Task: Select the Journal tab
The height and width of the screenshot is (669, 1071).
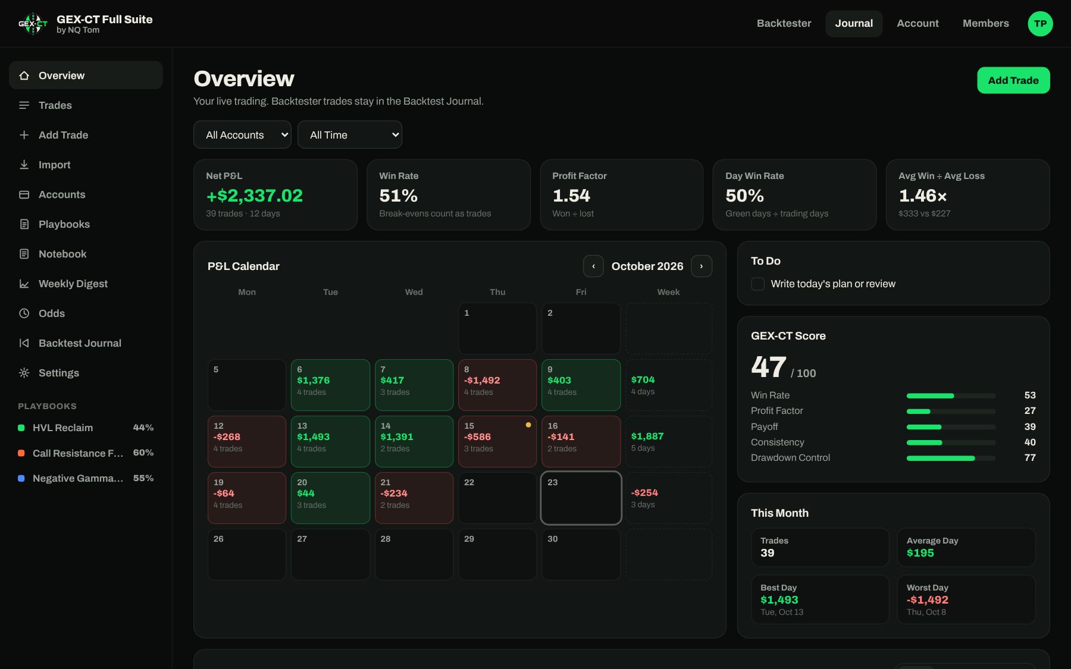Action: tap(854, 24)
